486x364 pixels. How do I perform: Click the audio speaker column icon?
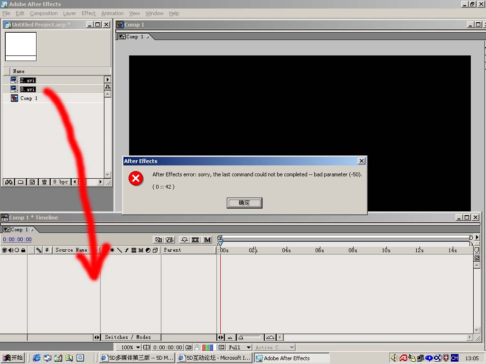[x=11, y=250]
